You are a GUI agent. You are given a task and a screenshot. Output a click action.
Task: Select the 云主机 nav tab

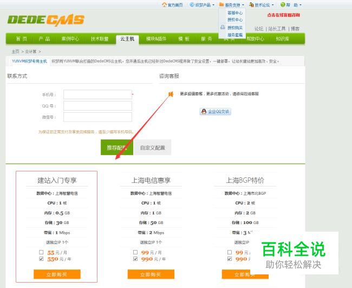127,39
